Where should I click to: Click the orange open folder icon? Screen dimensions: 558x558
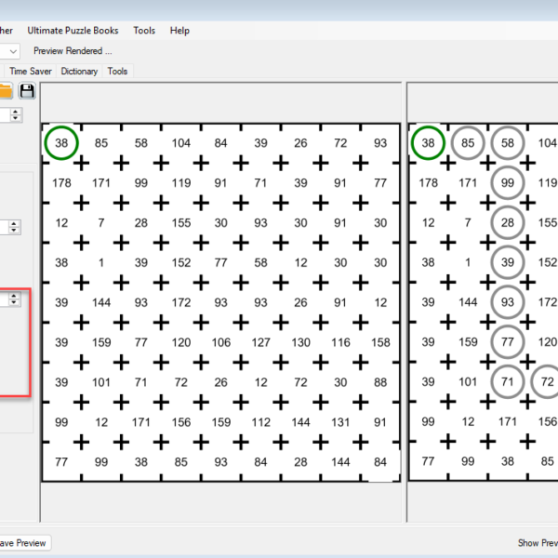(x=5, y=90)
